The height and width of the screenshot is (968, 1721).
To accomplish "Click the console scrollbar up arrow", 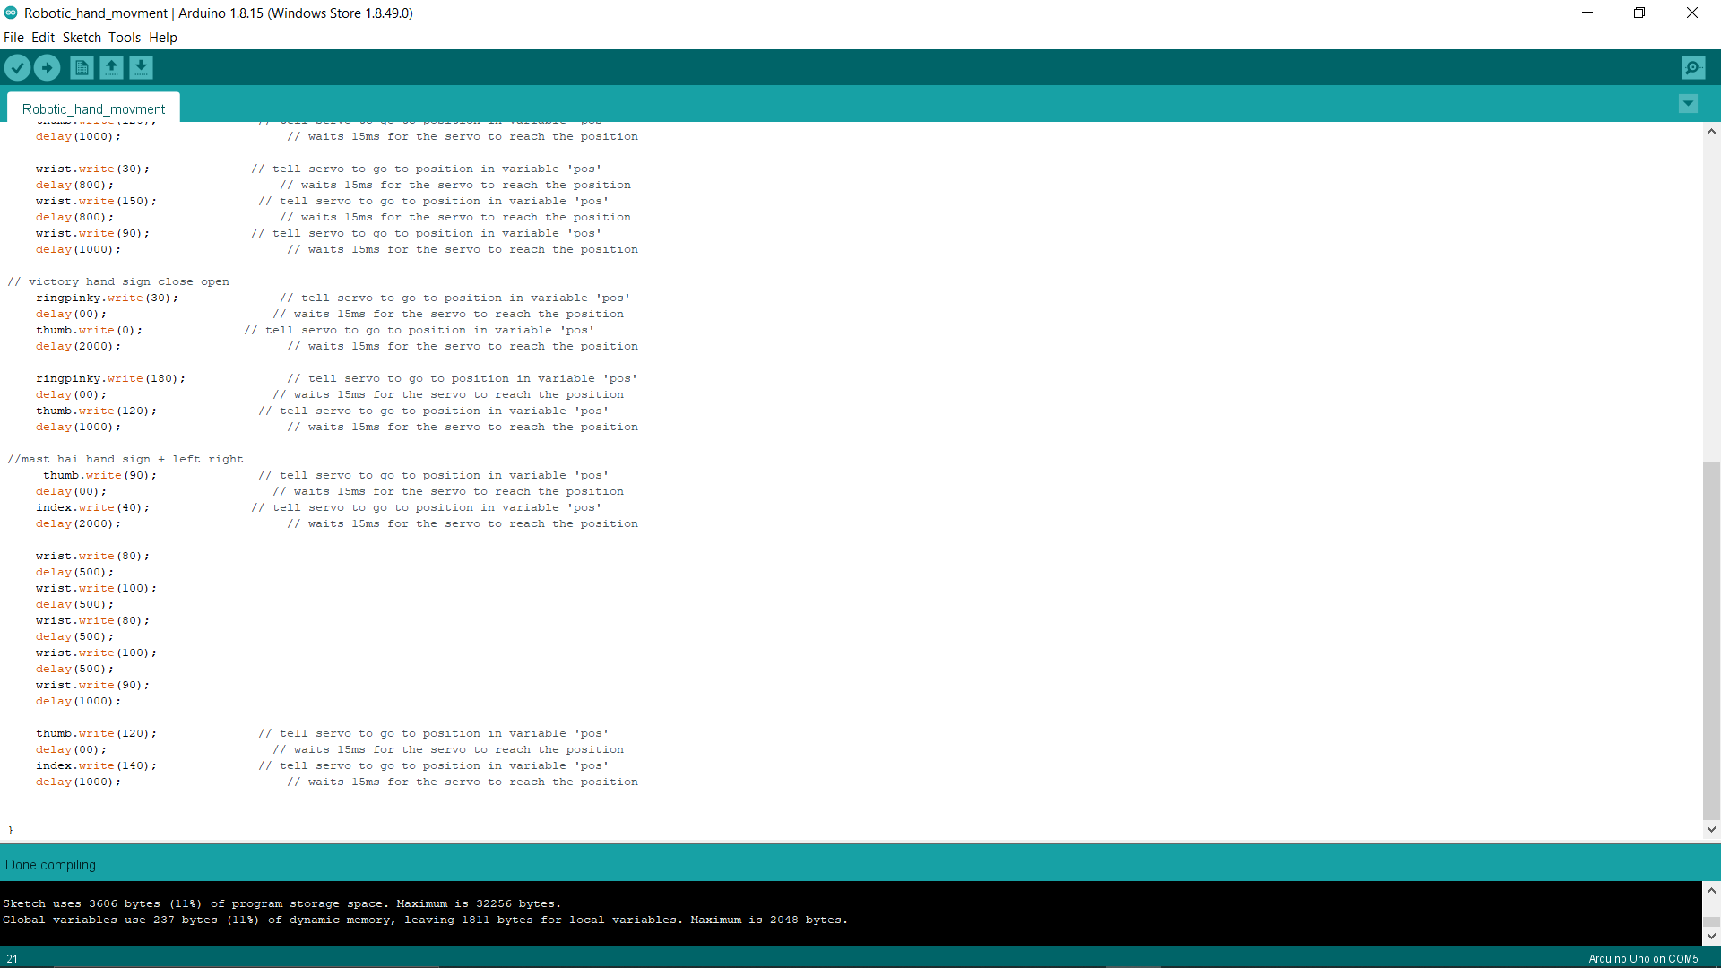I will coord(1711,890).
